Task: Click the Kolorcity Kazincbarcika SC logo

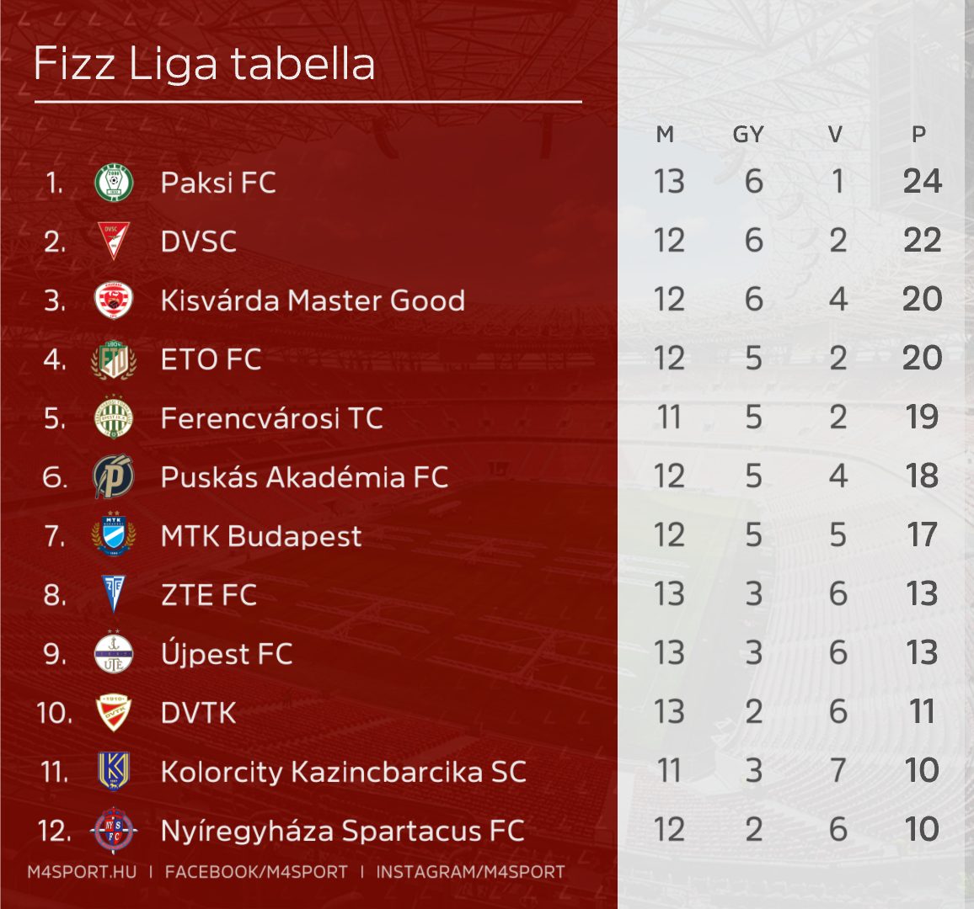Action: pyautogui.click(x=114, y=772)
